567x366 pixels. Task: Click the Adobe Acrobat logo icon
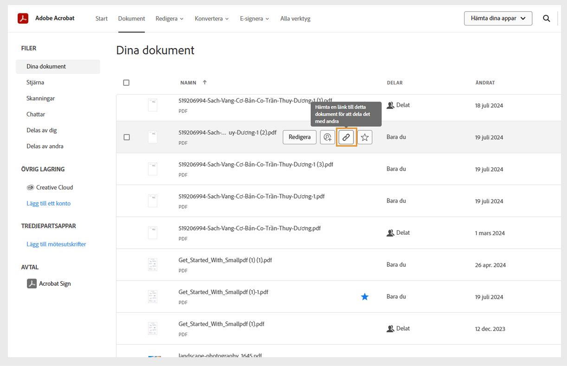(x=23, y=19)
